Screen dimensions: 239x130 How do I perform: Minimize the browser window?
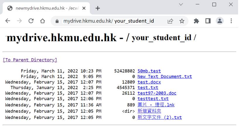coord(197,4)
